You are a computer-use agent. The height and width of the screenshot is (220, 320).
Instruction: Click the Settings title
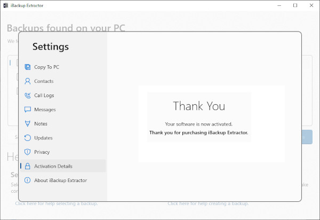click(x=51, y=46)
